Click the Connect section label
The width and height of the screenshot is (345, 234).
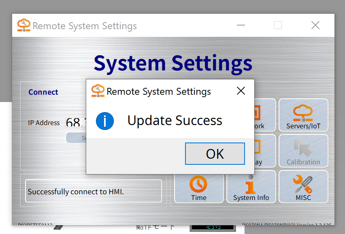[x=43, y=92]
